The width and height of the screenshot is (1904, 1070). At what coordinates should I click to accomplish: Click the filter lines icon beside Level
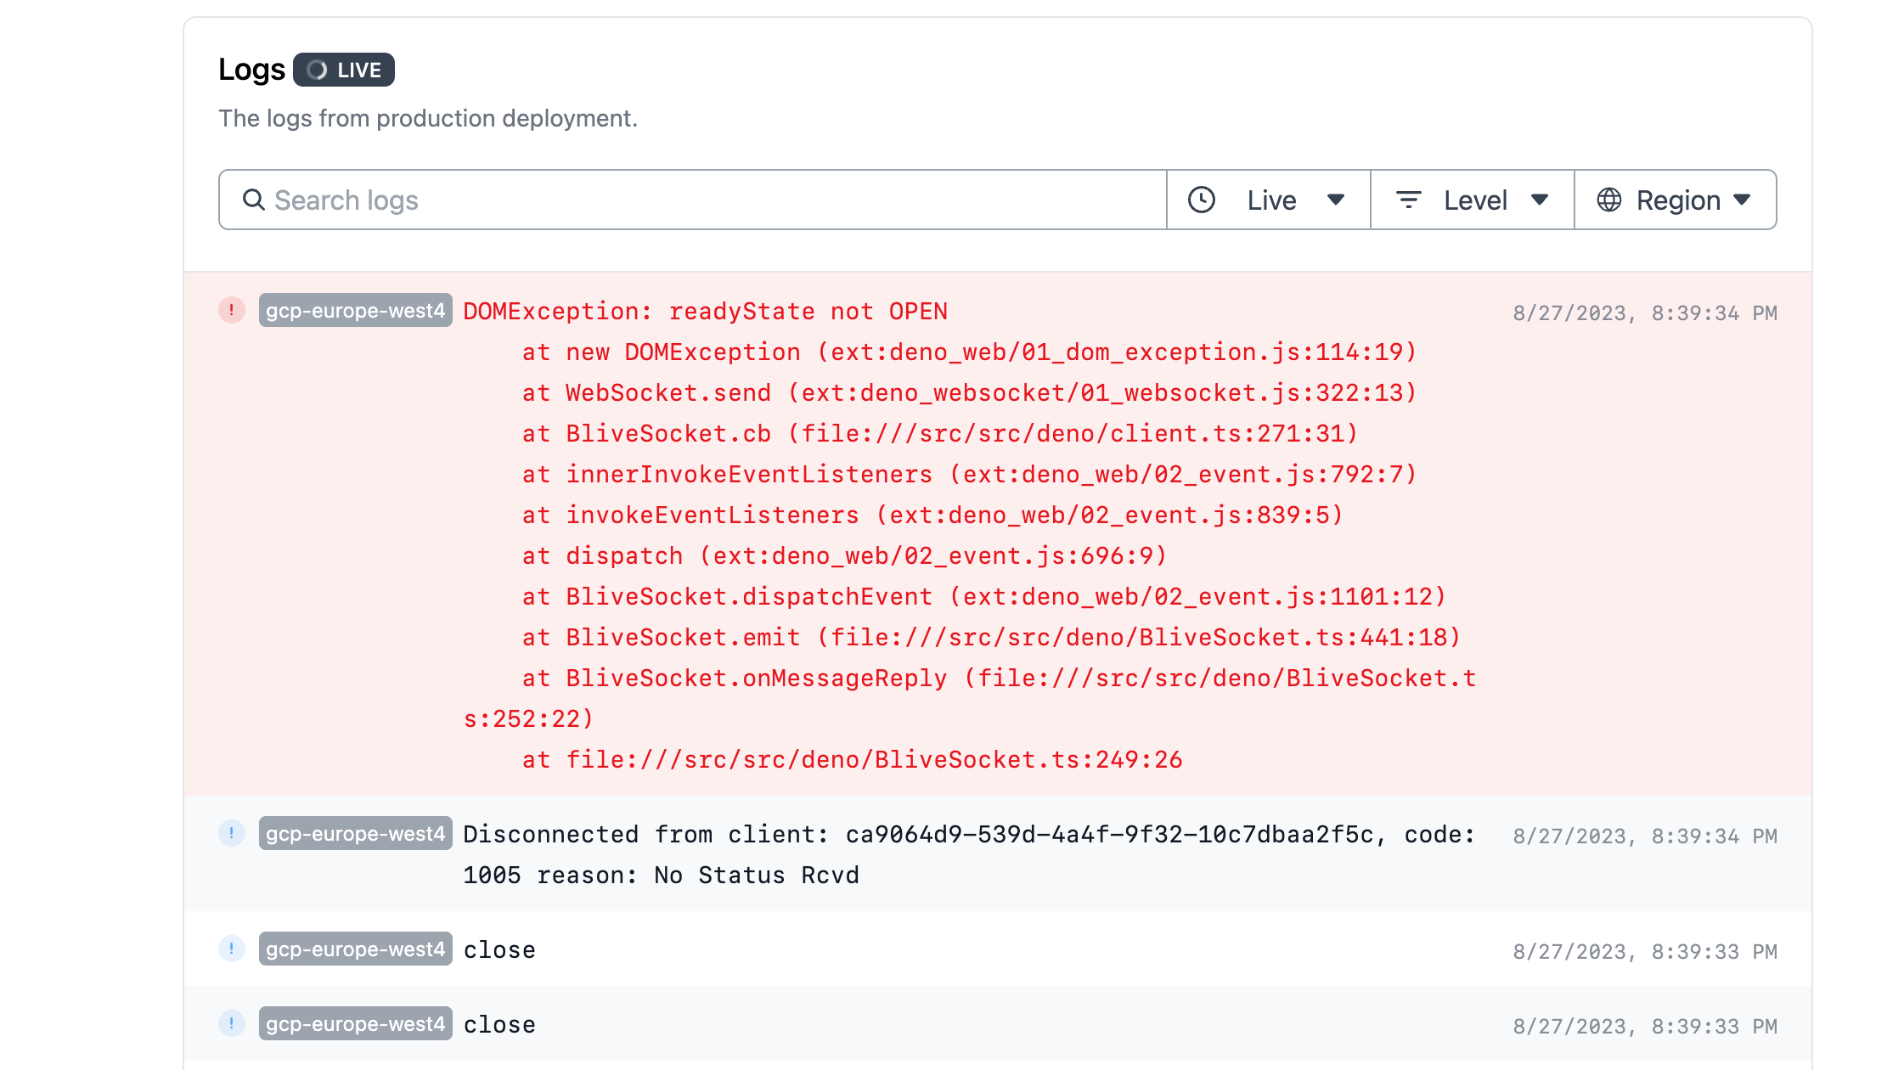pos(1408,200)
